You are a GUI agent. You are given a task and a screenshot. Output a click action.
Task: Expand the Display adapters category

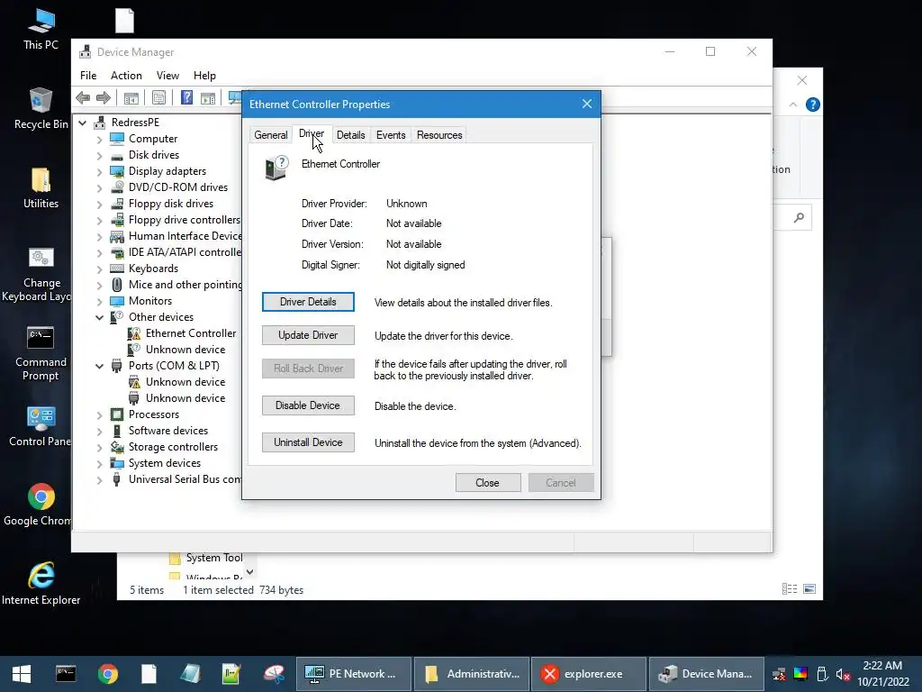[x=99, y=172]
